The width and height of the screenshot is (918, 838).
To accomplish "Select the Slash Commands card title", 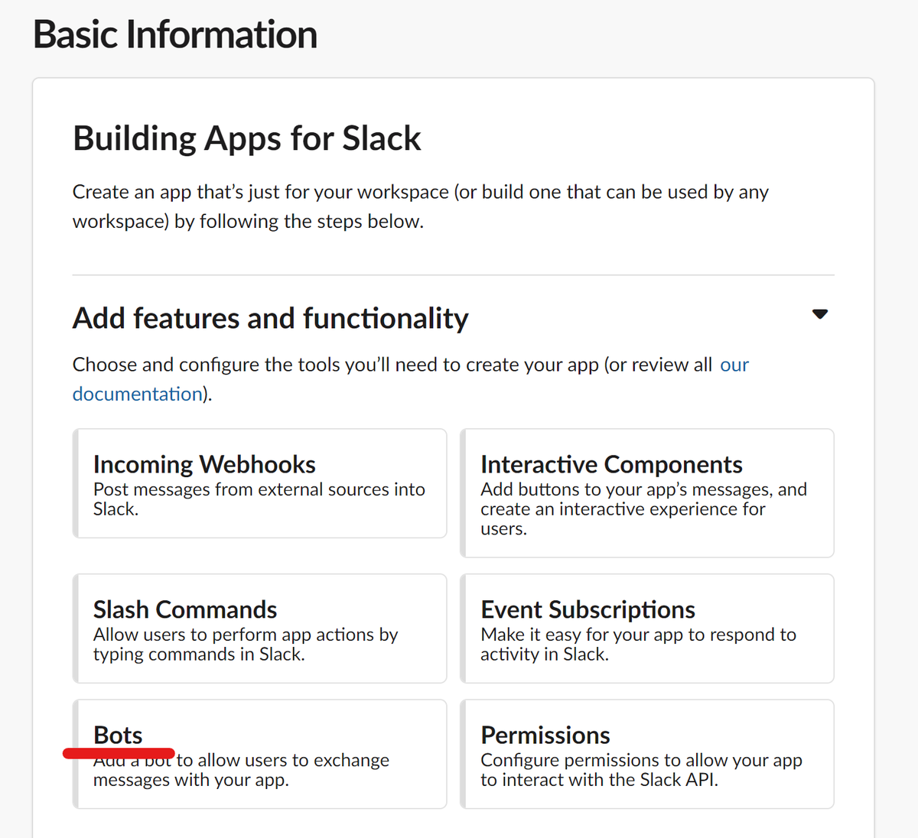I will [185, 609].
